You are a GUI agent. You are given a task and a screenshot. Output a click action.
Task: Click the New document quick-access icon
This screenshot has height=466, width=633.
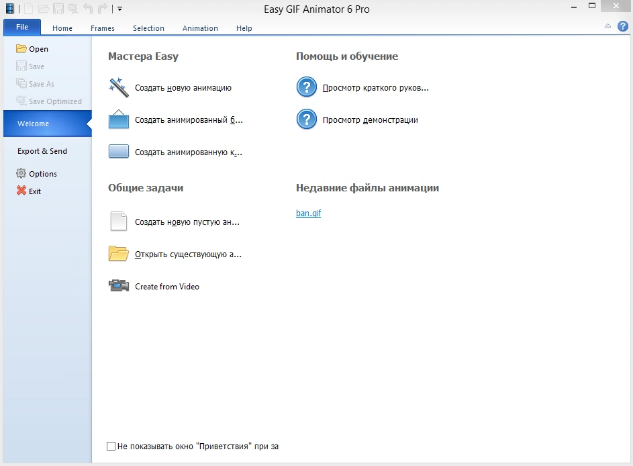click(x=29, y=9)
